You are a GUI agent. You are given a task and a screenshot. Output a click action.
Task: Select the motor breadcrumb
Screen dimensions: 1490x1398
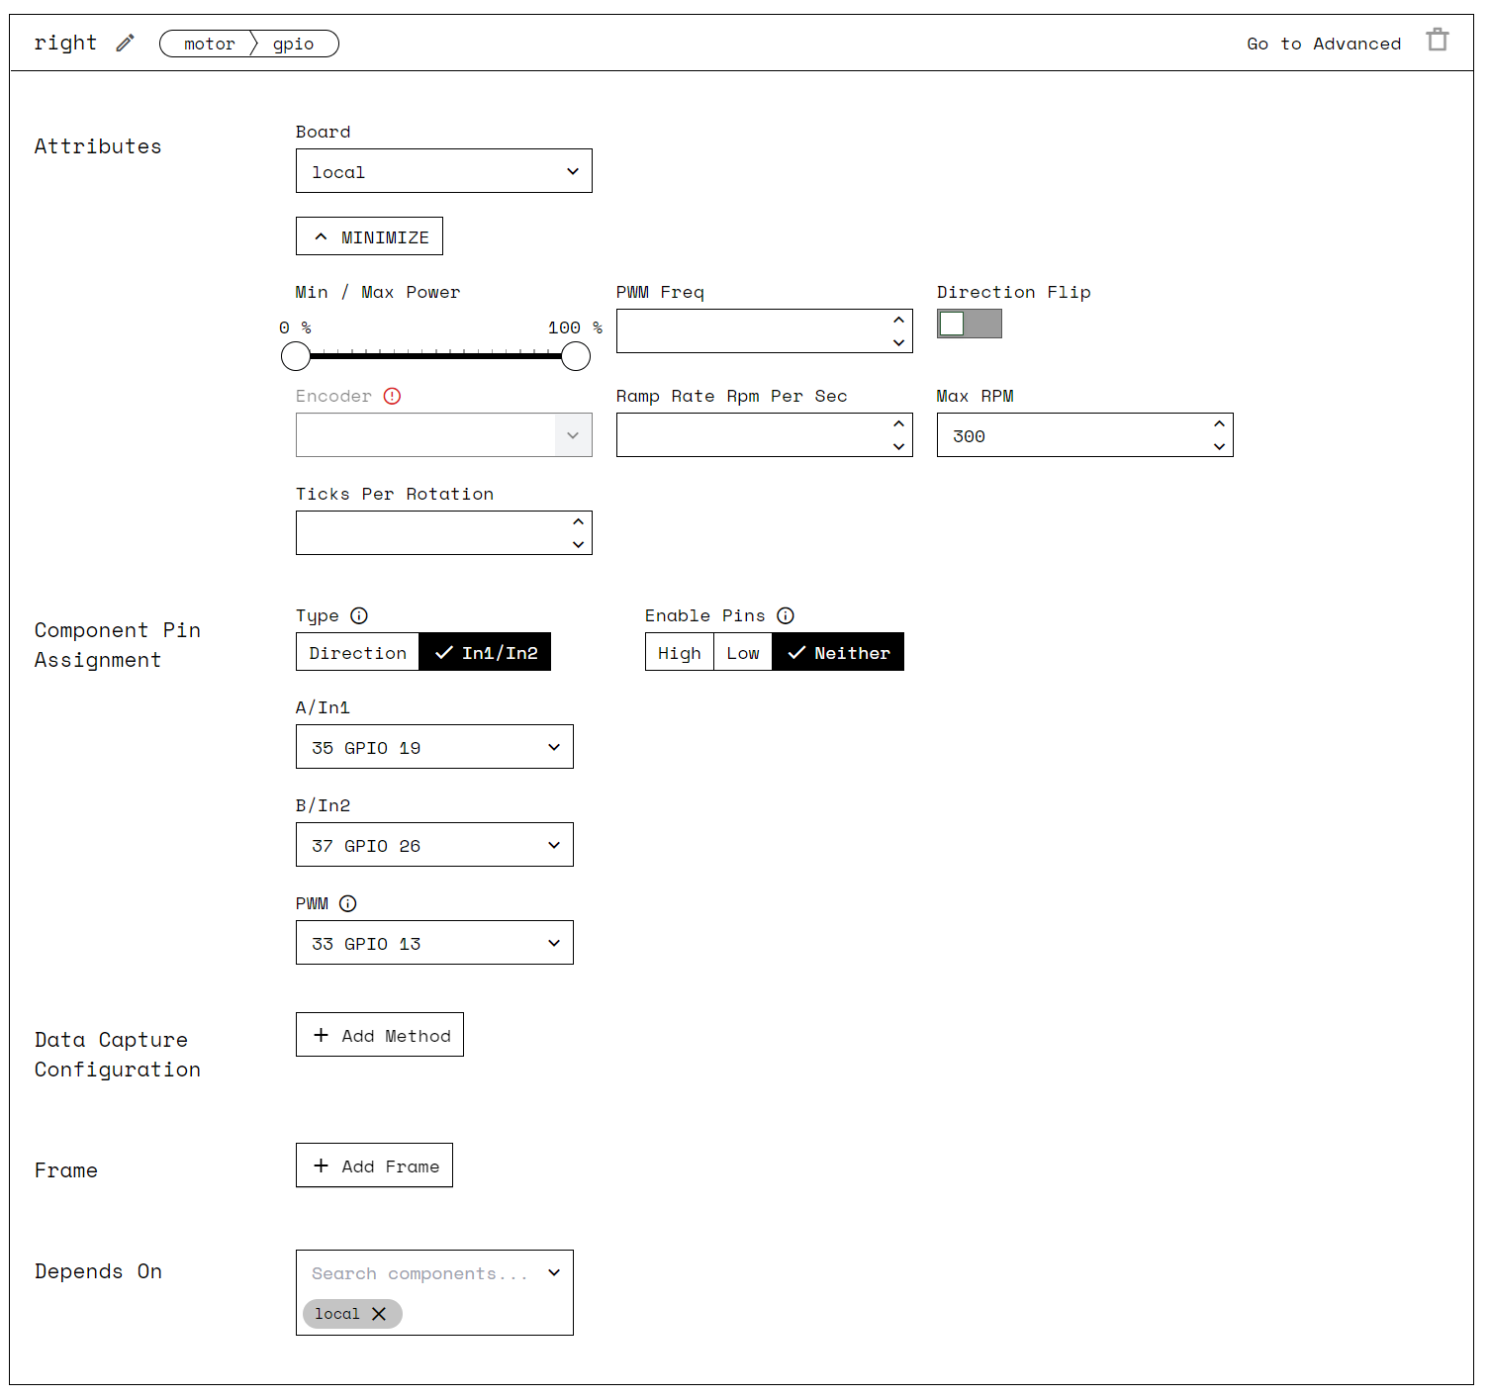pos(209,43)
